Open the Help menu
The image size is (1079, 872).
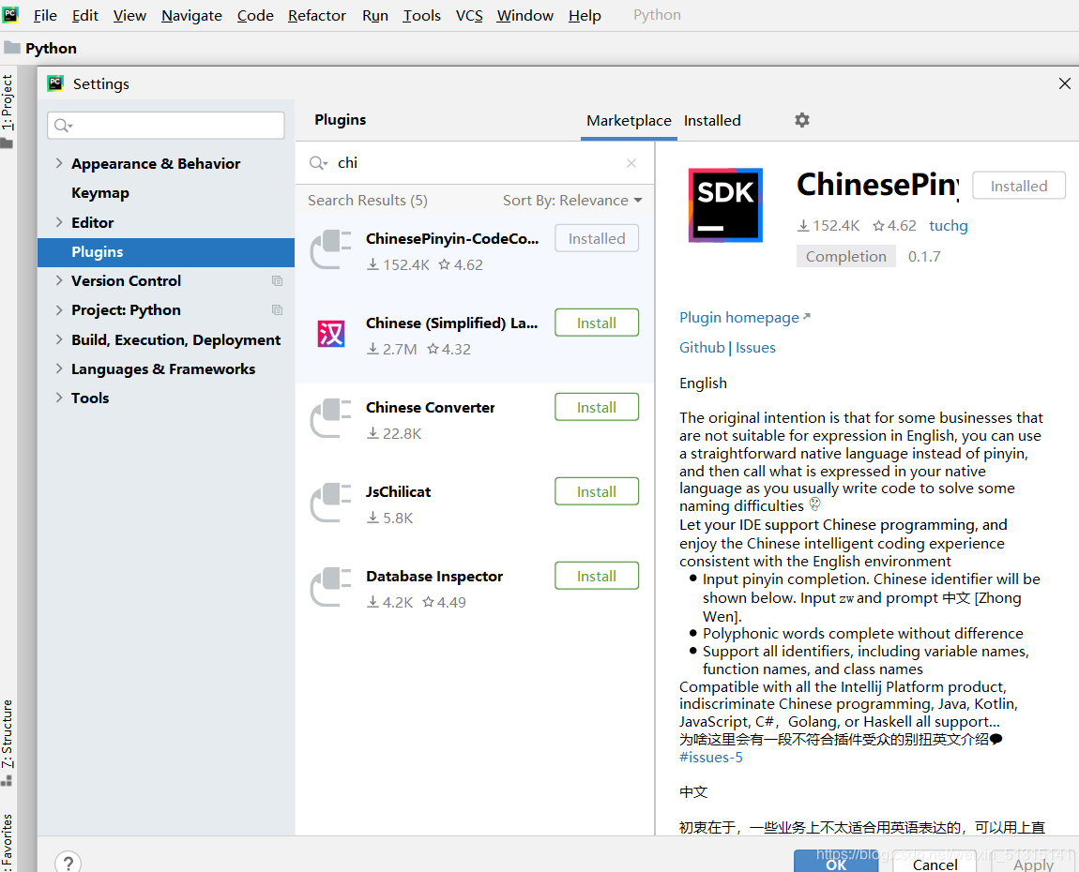tap(585, 15)
